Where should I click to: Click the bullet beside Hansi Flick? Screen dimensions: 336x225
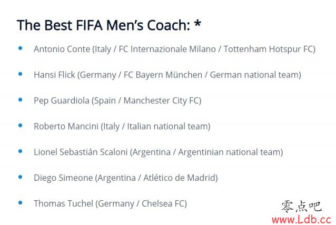(x=21, y=74)
